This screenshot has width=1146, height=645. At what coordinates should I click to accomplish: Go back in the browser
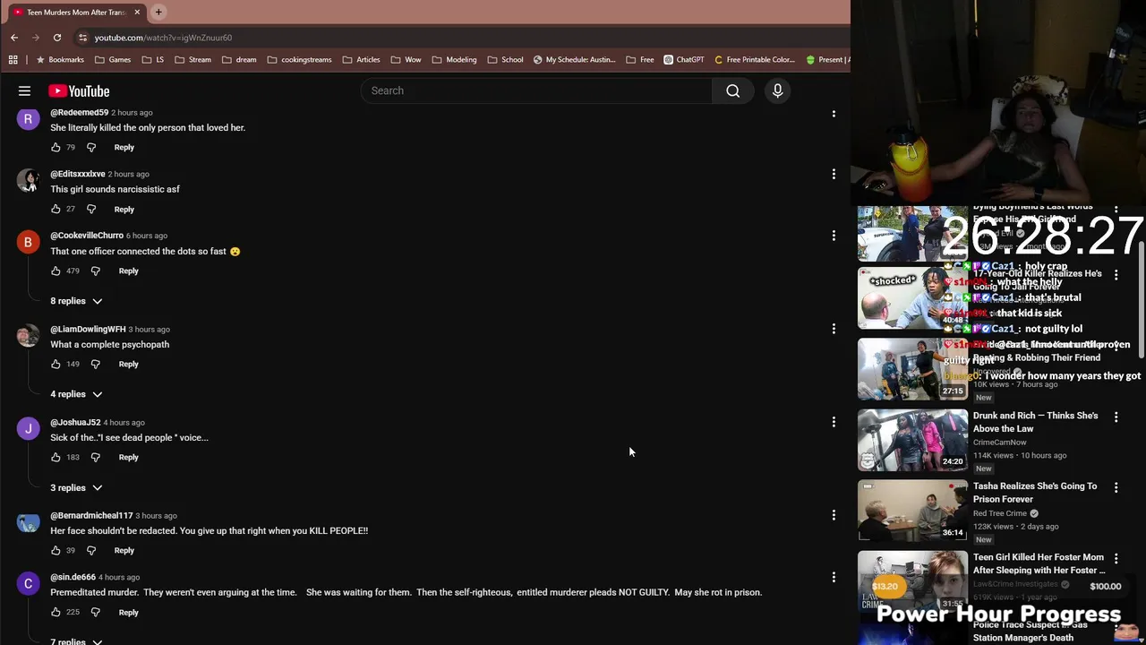click(14, 38)
